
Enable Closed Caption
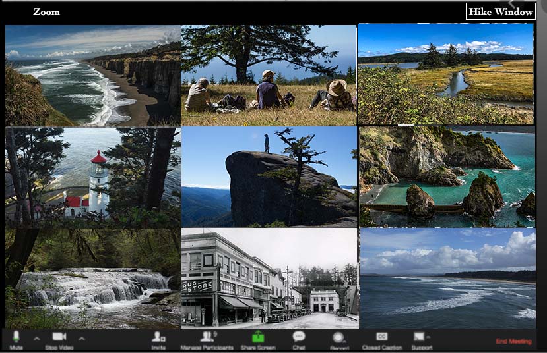point(381,338)
